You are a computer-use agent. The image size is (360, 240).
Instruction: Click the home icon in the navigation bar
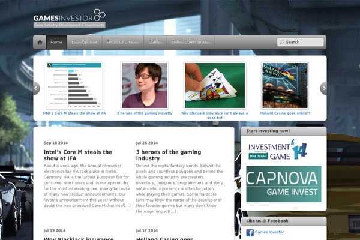tap(40, 42)
